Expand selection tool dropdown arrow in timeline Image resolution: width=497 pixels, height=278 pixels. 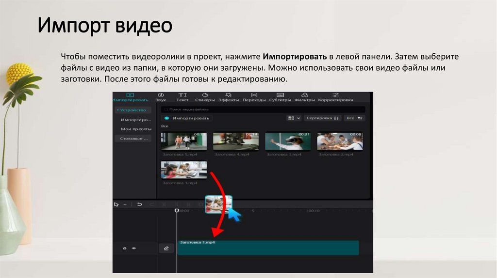[x=125, y=204]
